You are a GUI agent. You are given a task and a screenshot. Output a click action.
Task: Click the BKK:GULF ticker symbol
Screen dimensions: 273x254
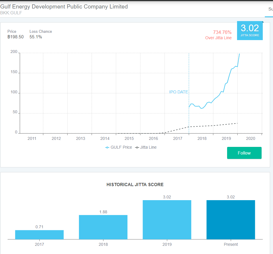point(11,13)
